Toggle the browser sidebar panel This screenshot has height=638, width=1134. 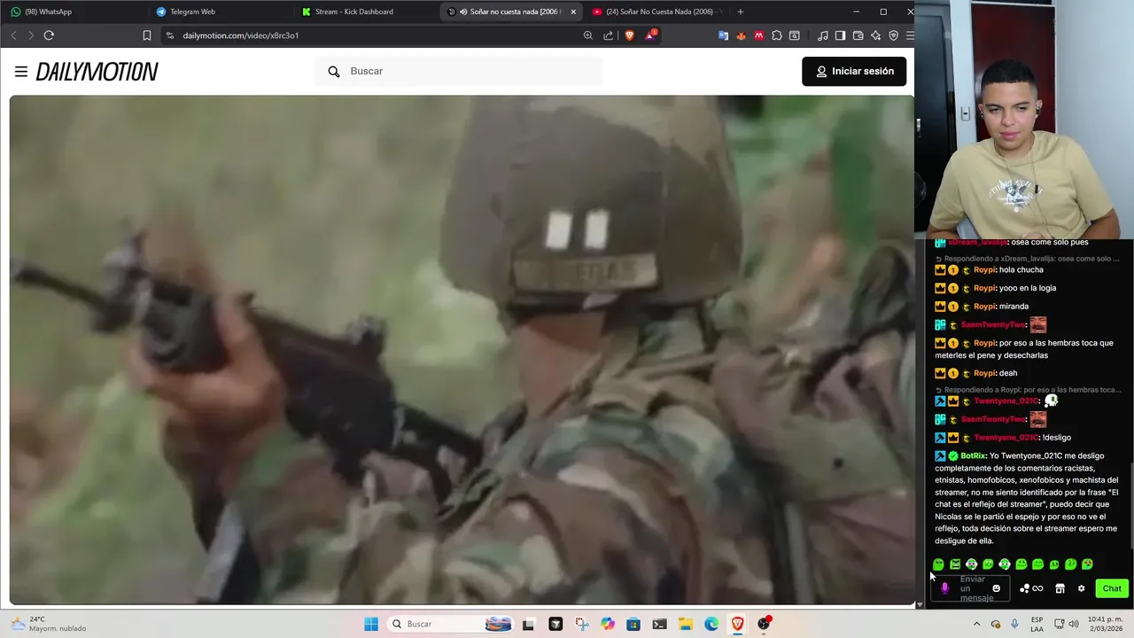(x=840, y=35)
